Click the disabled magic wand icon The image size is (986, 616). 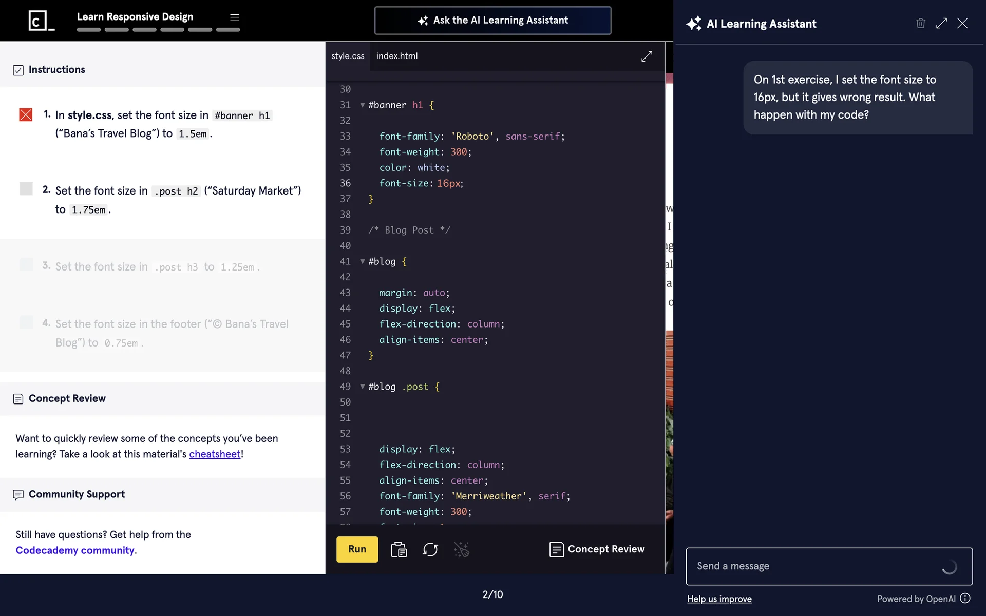(x=461, y=549)
